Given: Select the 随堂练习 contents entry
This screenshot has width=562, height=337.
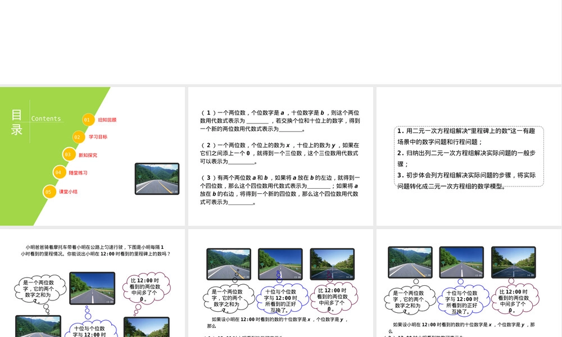Looking at the screenshot, I should [x=78, y=172].
